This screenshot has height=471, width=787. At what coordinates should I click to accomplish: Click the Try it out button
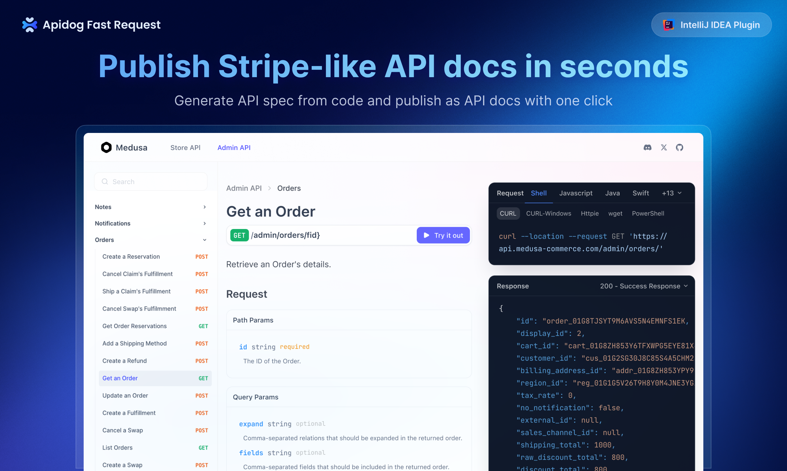click(x=443, y=235)
